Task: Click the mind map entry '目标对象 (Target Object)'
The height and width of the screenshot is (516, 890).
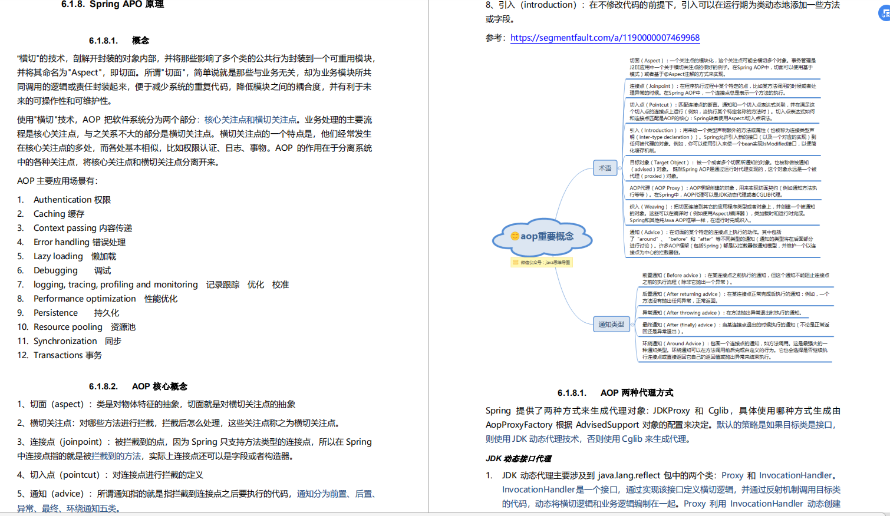Action: coord(723,169)
